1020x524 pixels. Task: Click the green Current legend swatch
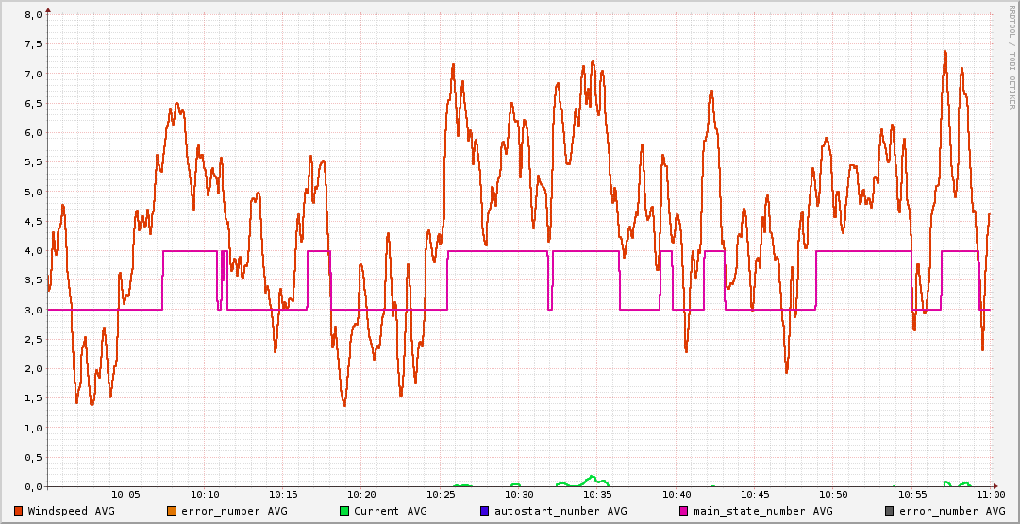coord(344,511)
